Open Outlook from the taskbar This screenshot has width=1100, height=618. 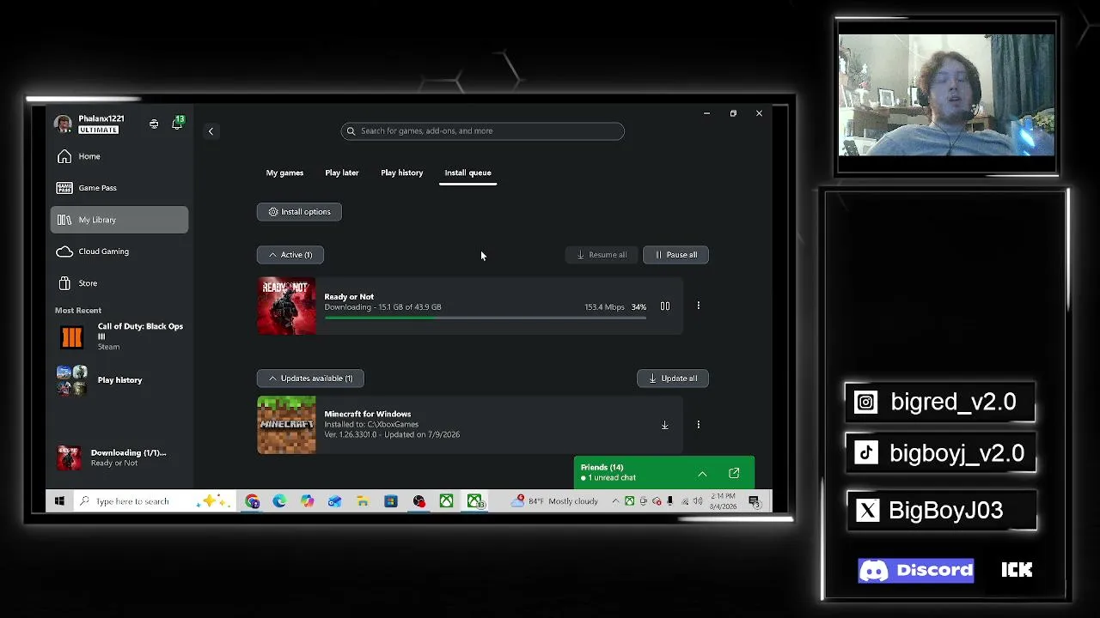(334, 501)
